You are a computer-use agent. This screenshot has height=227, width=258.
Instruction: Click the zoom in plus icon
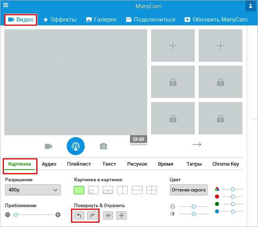tap(58, 214)
